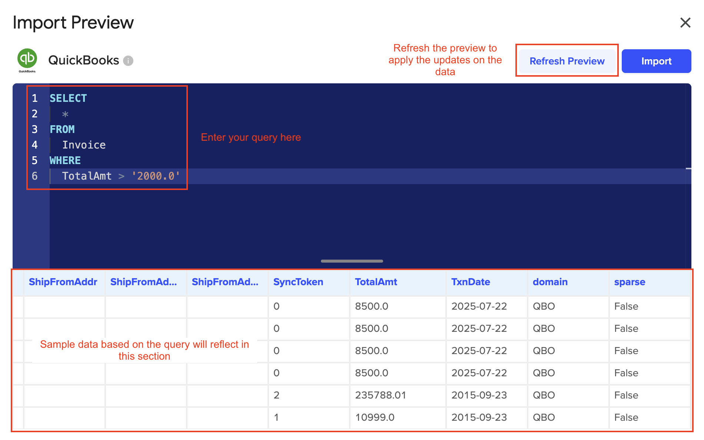704x440 pixels.
Task: Select the ShipFromAddr column header
Action: tap(63, 282)
